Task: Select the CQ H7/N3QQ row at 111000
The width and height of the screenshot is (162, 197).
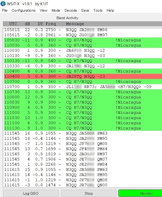Action: (83, 113)
